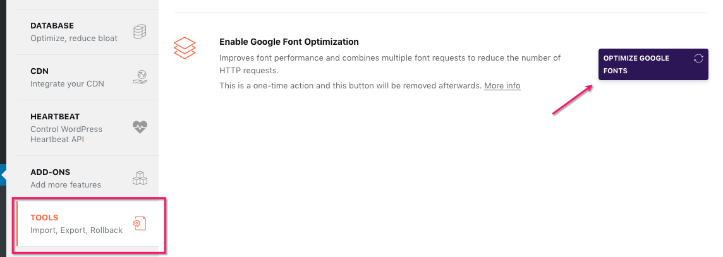Screen dimensions: 723x257
Task: Select the TOOLS tab label
Action: (x=44, y=218)
